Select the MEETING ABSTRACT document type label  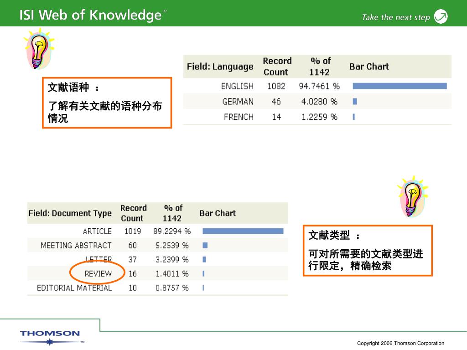pos(76,246)
